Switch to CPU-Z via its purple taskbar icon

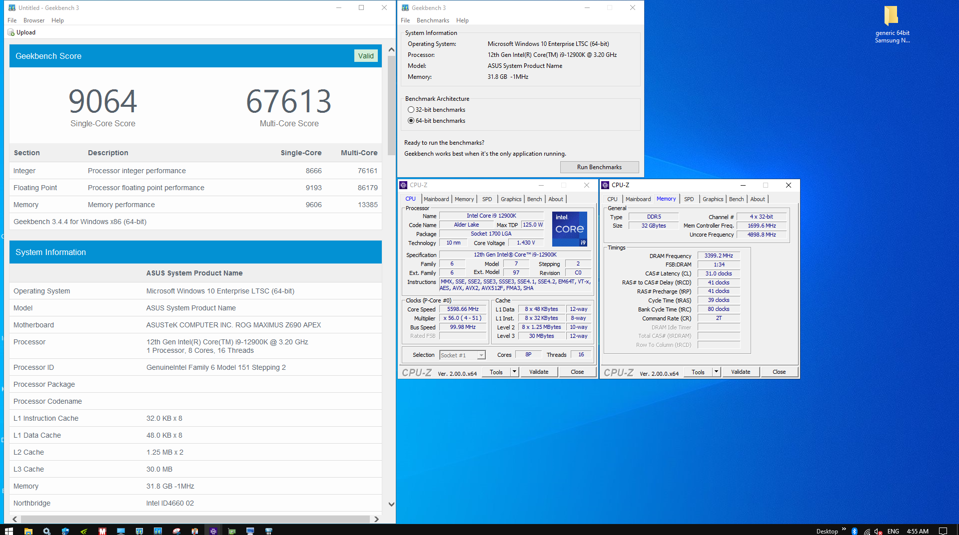pyautogui.click(x=213, y=531)
